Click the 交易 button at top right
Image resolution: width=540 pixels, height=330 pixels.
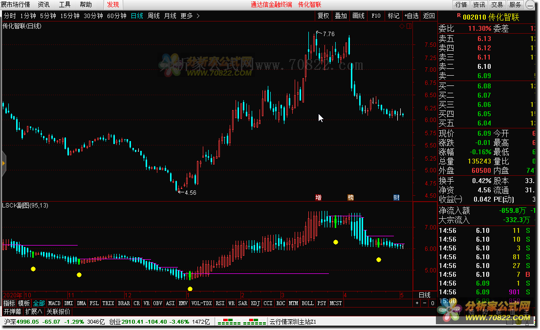pyautogui.click(x=497, y=4)
